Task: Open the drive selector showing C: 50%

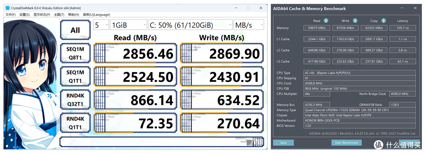Action: click(190, 25)
